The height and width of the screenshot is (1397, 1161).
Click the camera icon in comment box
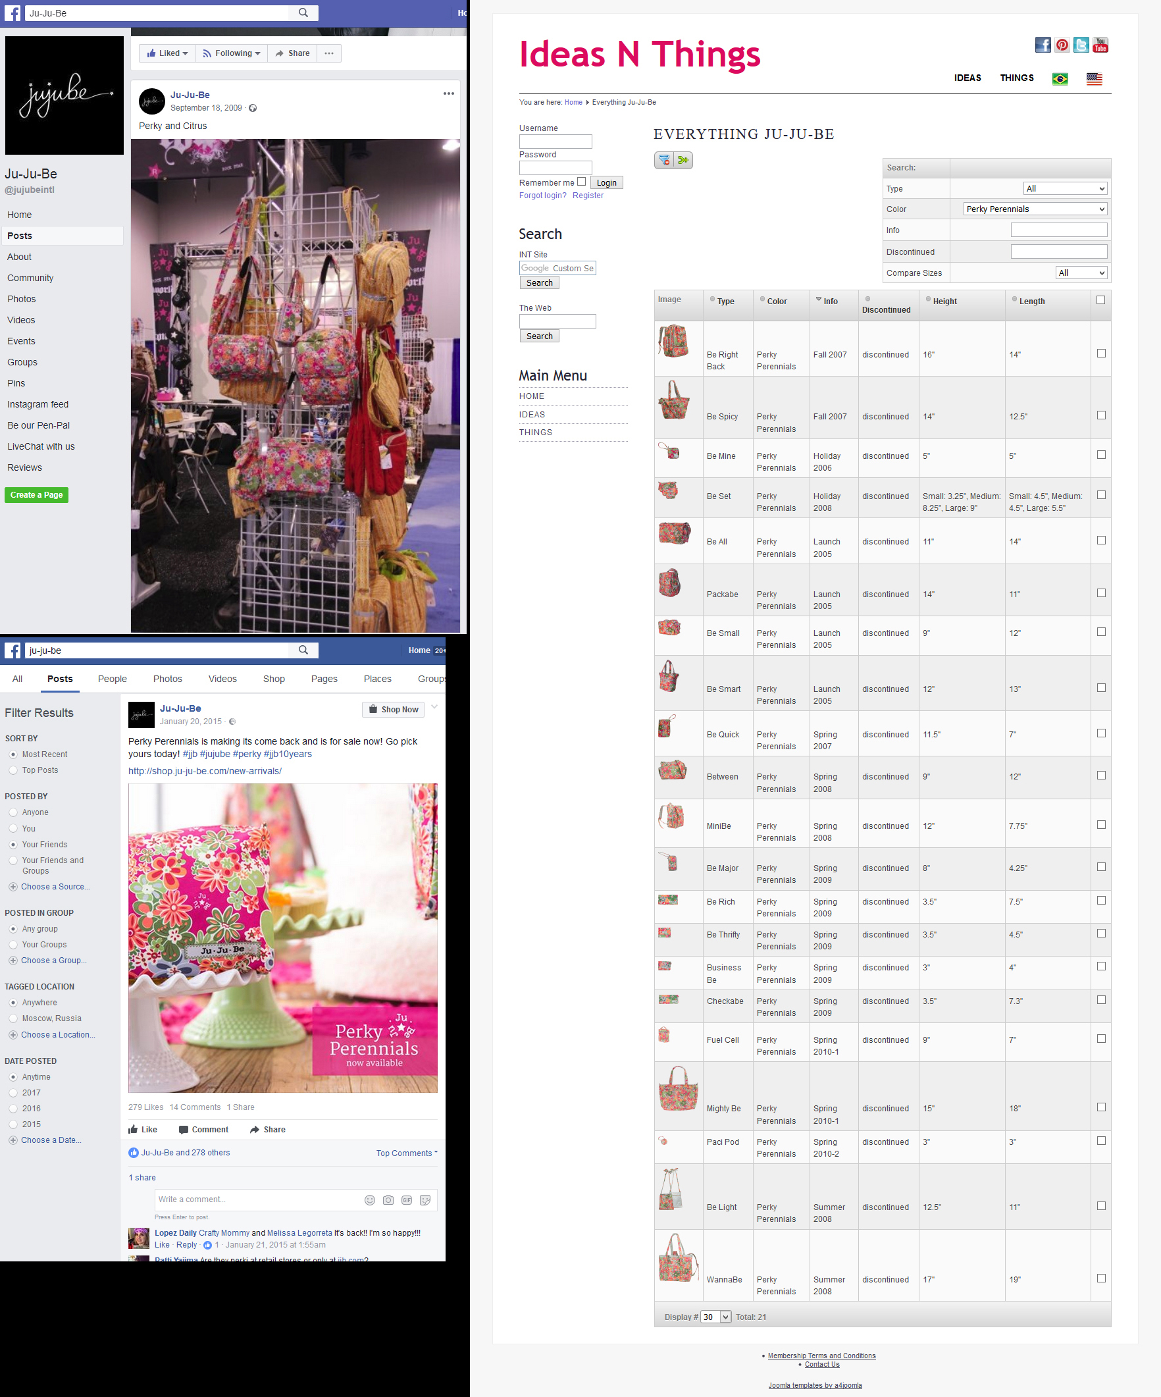point(388,1199)
